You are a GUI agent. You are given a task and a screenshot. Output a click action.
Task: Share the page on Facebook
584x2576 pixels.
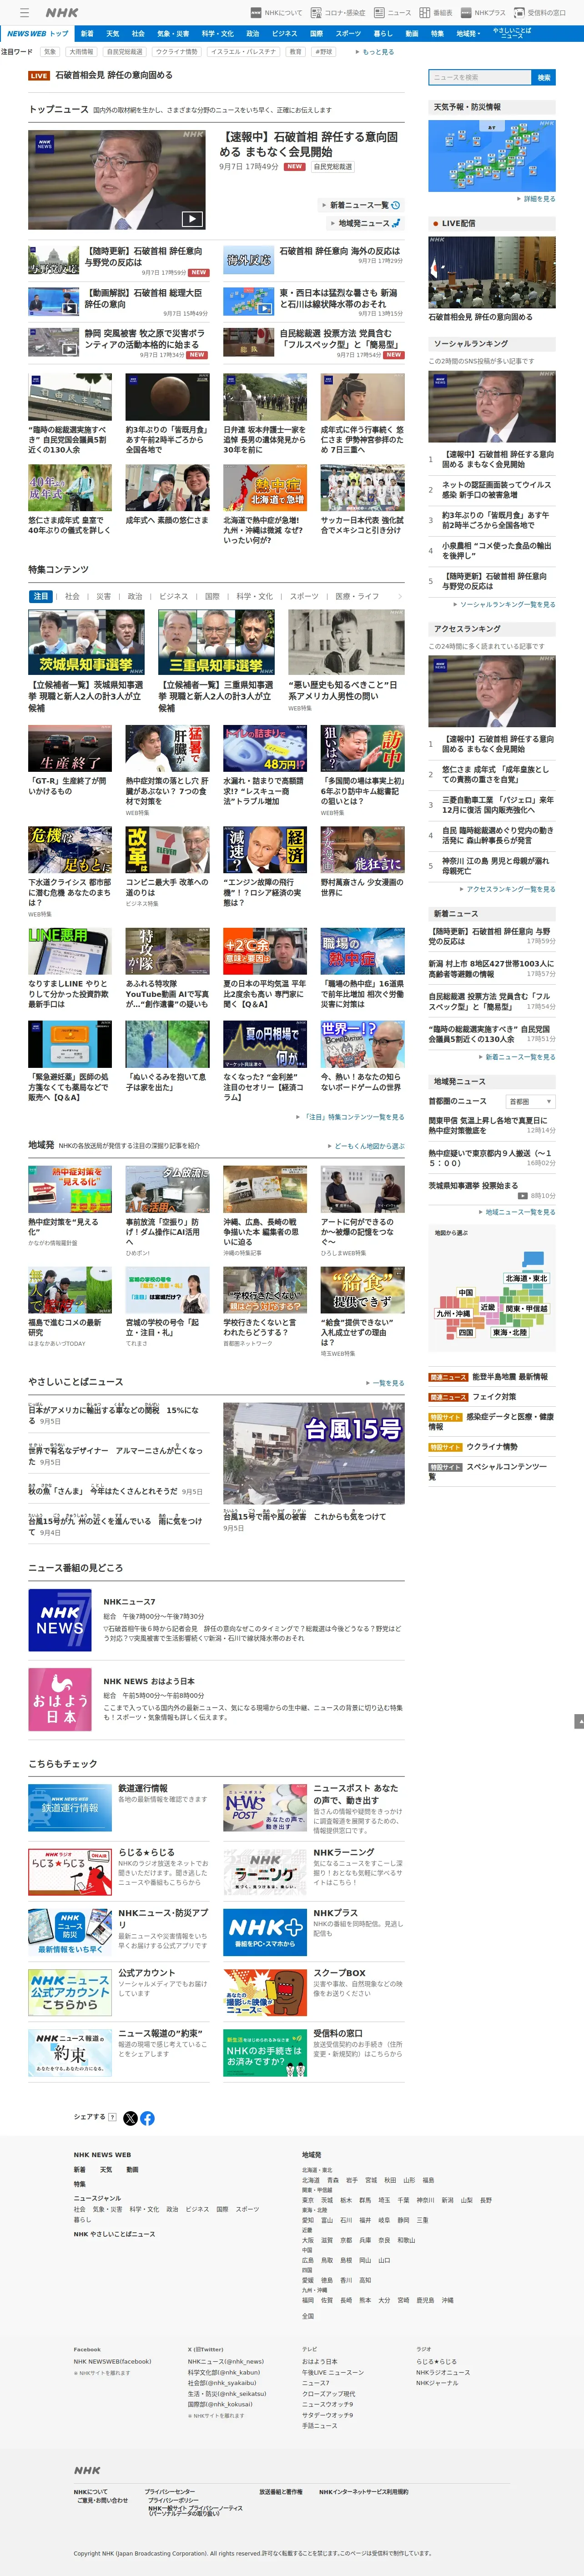pos(147,2118)
